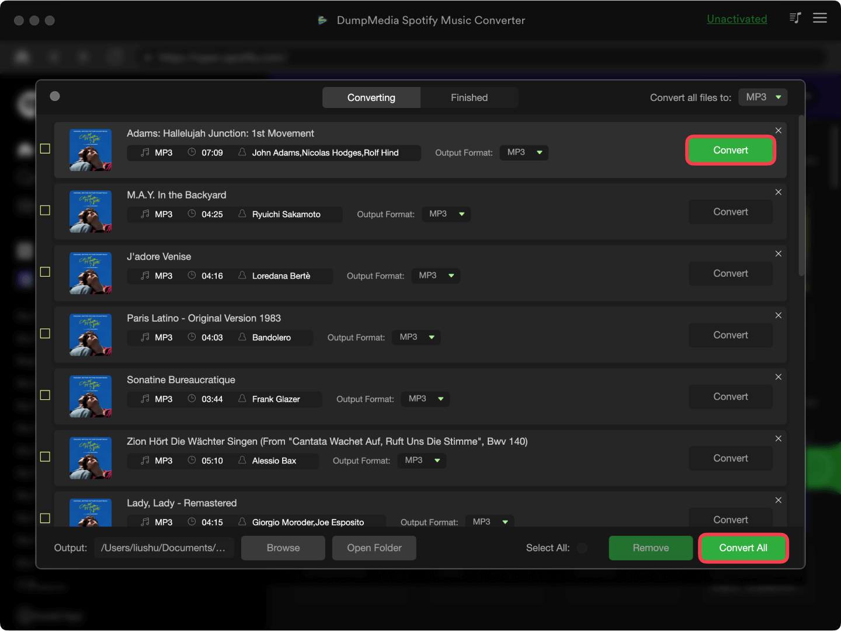841x631 pixels.
Task: Convert Paris Latino track
Action: coord(731,335)
